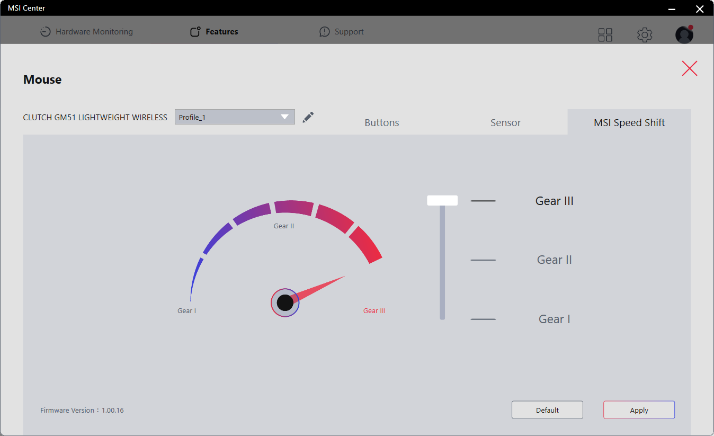The height and width of the screenshot is (436, 714).
Task: Click the pencil icon to rename profile
Action: pyautogui.click(x=308, y=117)
